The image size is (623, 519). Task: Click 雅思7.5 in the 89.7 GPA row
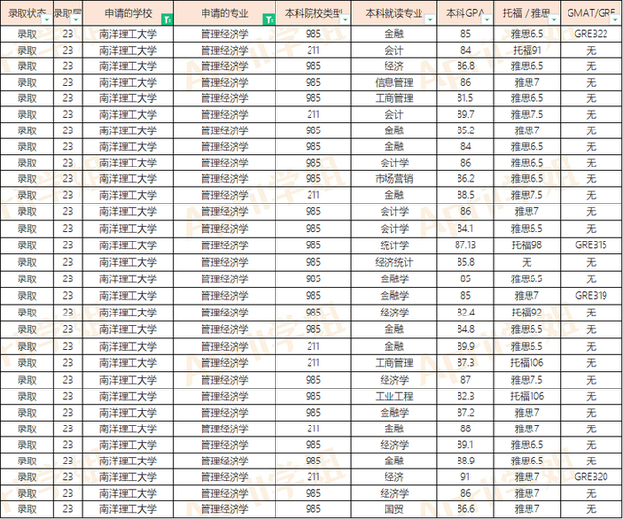click(527, 115)
